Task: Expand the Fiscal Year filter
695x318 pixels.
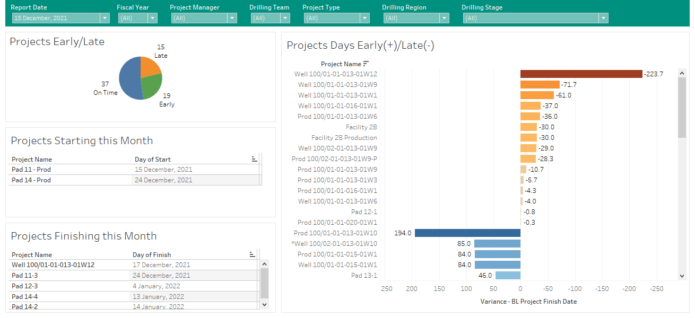Action: coord(152,18)
